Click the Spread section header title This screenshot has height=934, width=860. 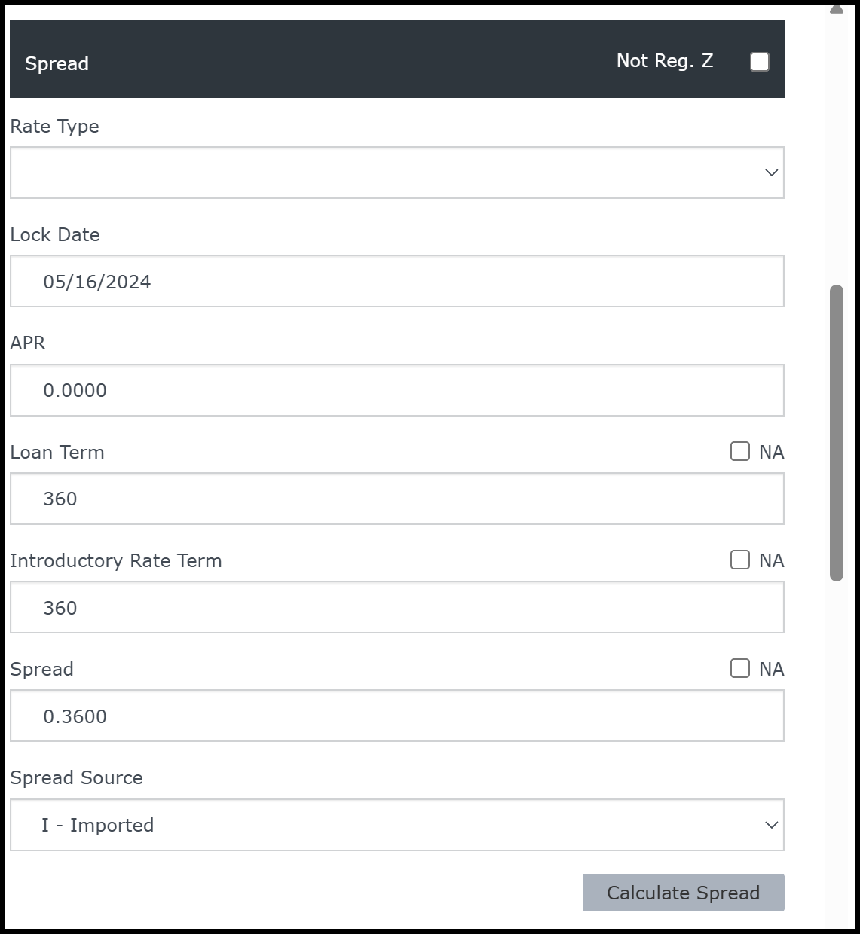57,63
